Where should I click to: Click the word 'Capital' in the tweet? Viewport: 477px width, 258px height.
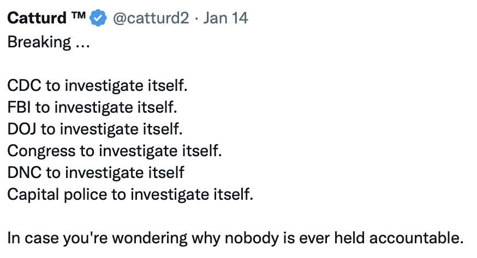coord(30,194)
